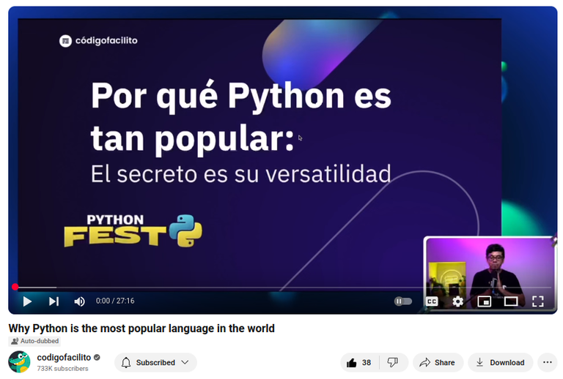This screenshot has width=563, height=379.
Task: Open the codigofacilito channel avatar
Action: click(x=19, y=361)
